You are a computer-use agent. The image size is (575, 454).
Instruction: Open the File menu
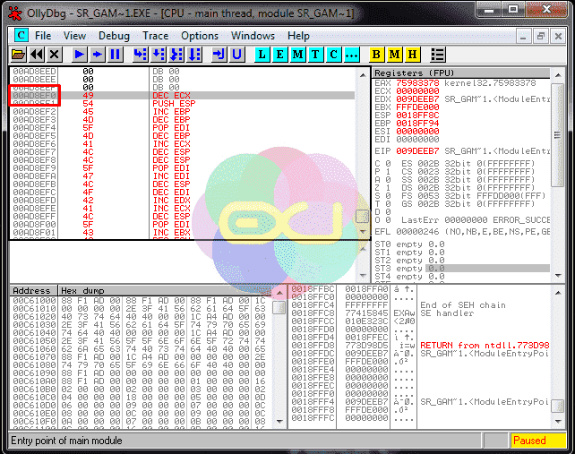[43, 36]
